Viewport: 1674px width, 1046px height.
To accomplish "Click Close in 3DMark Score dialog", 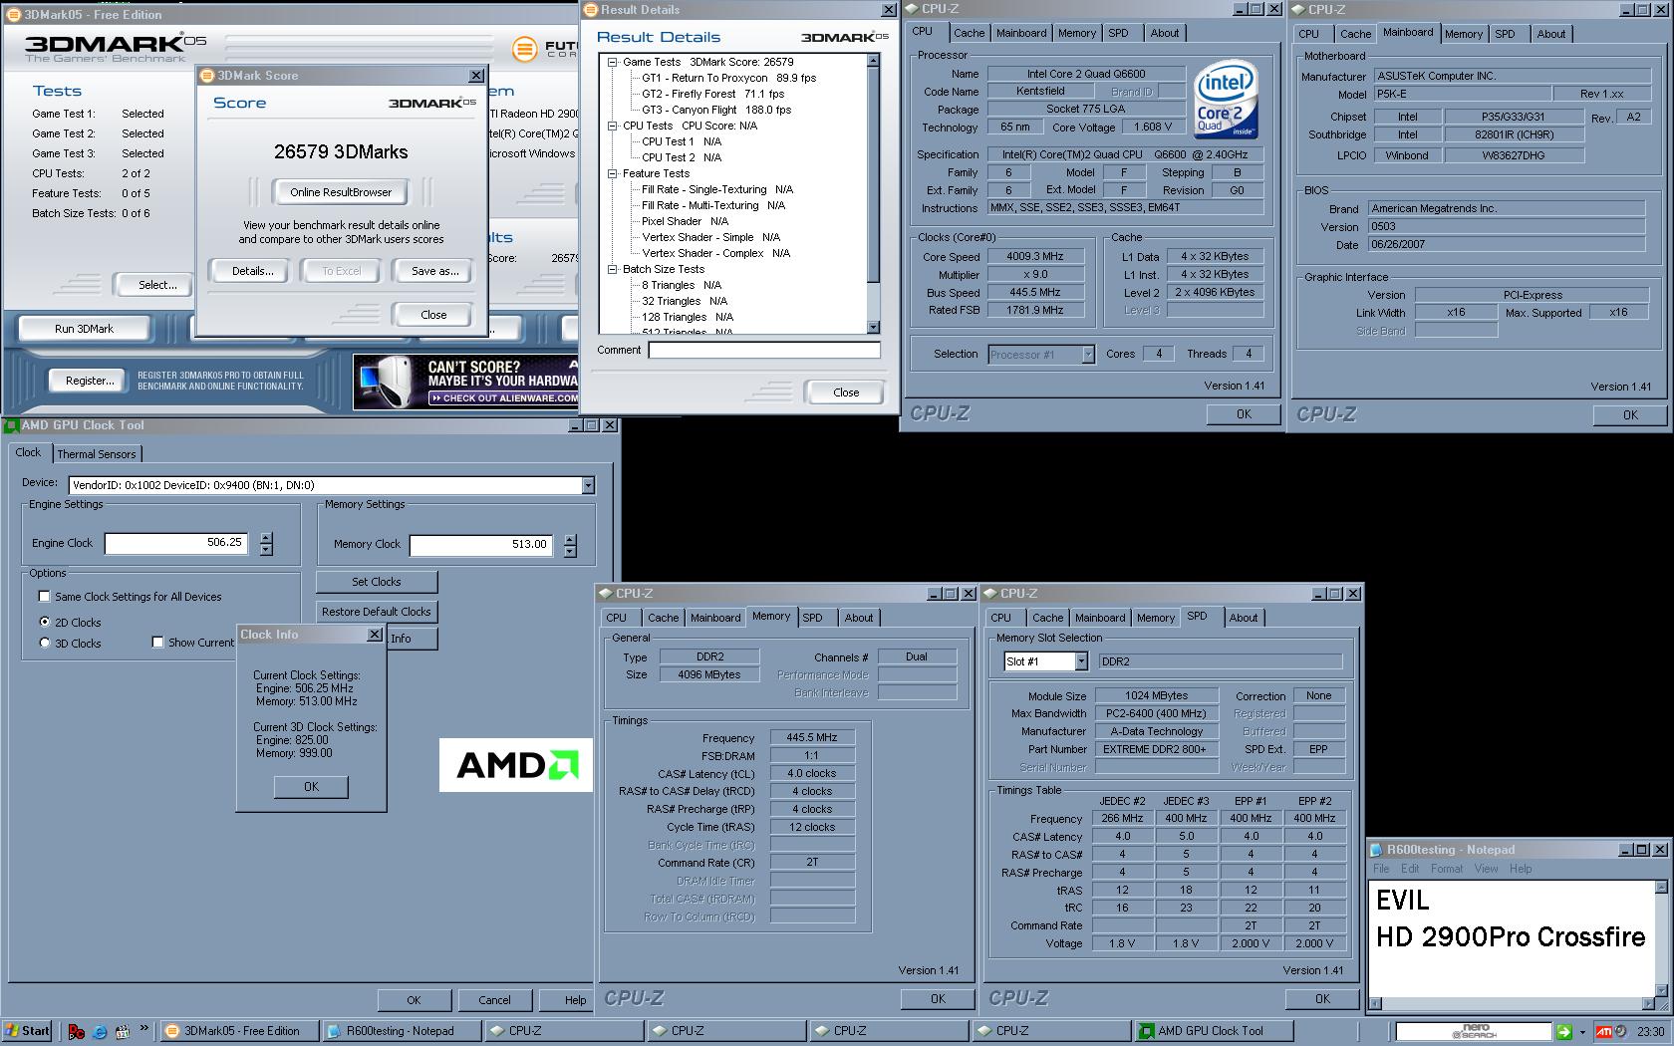I will pyautogui.click(x=433, y=315).
